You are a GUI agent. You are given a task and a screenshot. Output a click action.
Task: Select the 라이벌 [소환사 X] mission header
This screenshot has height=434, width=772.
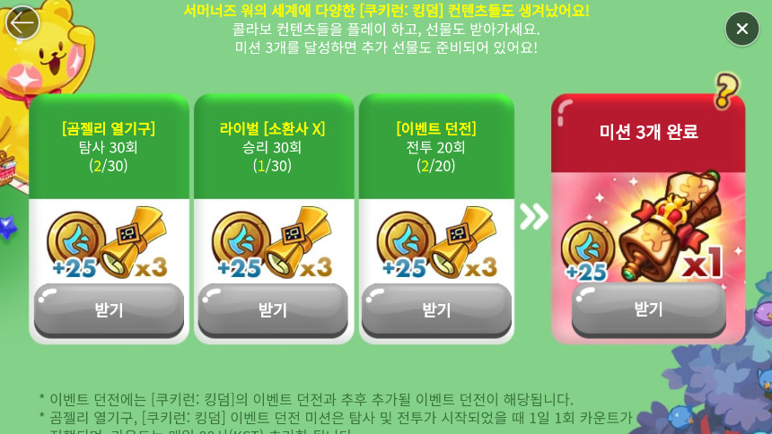point(272,128)
